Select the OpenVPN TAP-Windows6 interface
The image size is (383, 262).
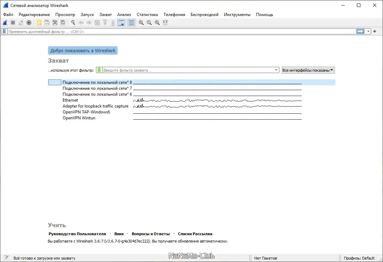point(192,112)
